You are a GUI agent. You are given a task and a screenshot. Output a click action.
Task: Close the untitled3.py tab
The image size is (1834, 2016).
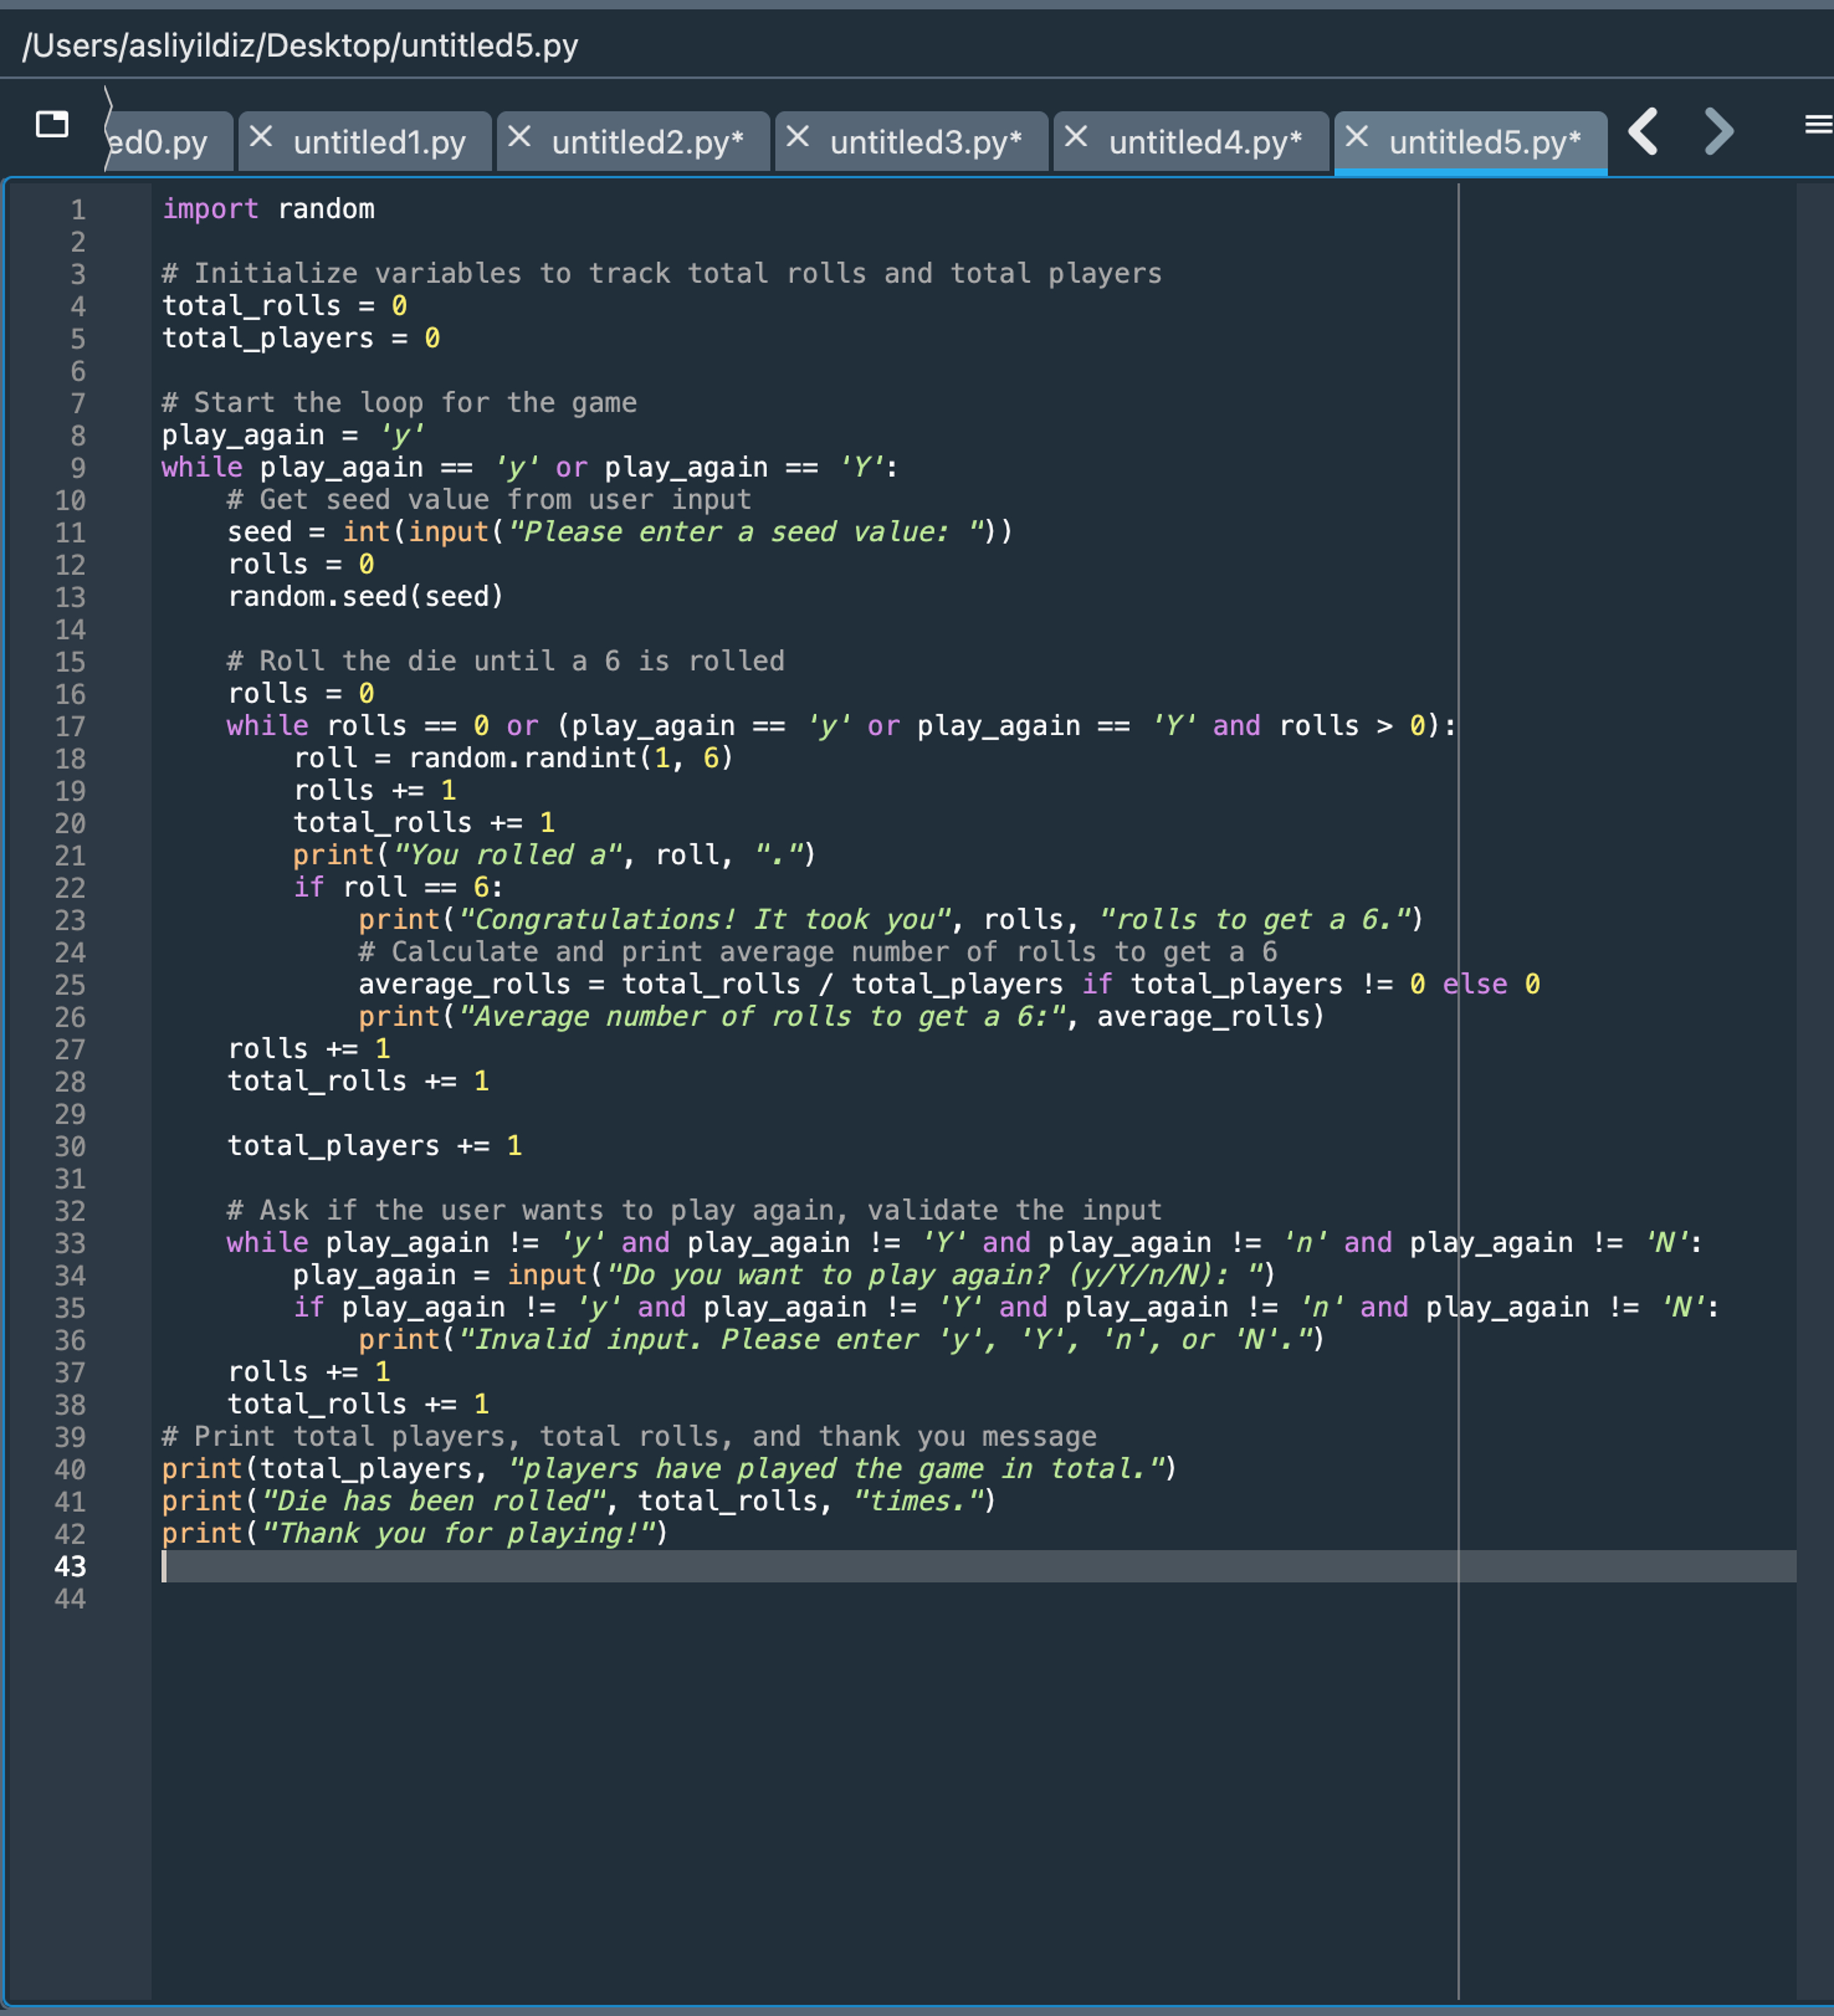(797, 137)
